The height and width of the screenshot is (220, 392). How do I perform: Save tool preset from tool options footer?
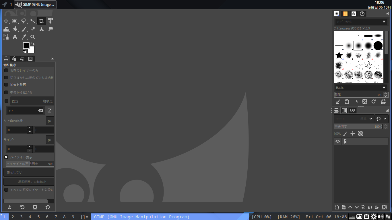[9, 207]
